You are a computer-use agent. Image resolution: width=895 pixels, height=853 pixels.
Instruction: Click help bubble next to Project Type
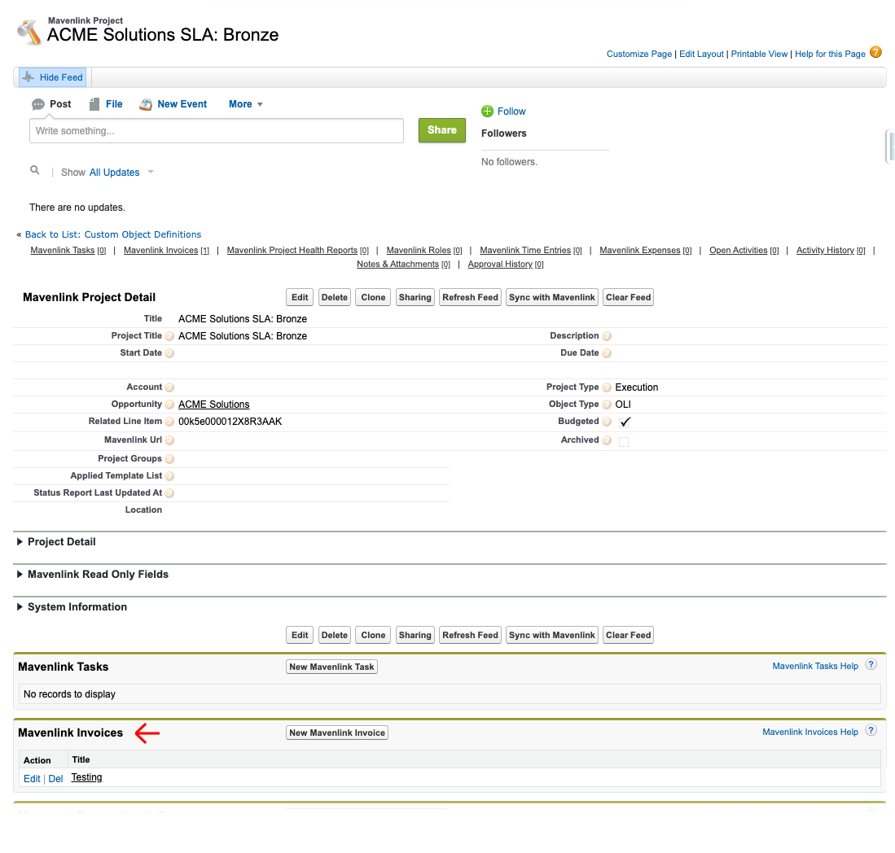point(607,388)
